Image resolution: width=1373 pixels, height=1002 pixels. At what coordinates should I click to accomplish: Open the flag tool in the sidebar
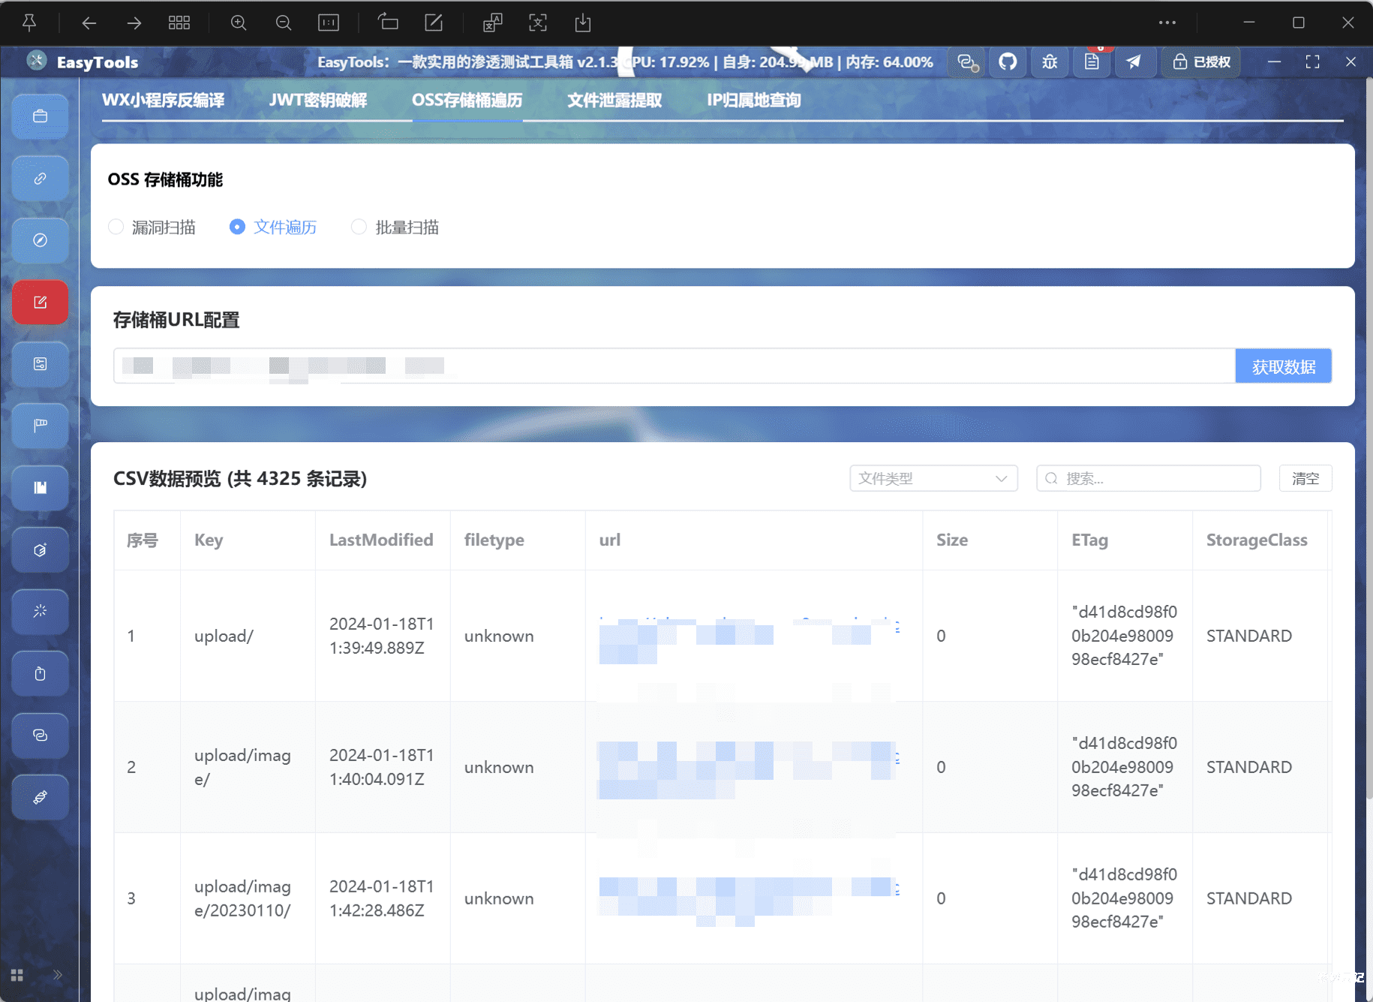pyautogui.click(x=40, y=426)
